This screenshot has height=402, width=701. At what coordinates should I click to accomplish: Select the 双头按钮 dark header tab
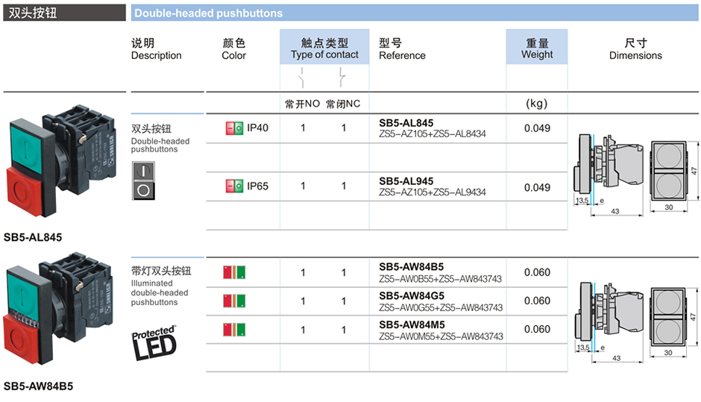click(x=63, y=13)
